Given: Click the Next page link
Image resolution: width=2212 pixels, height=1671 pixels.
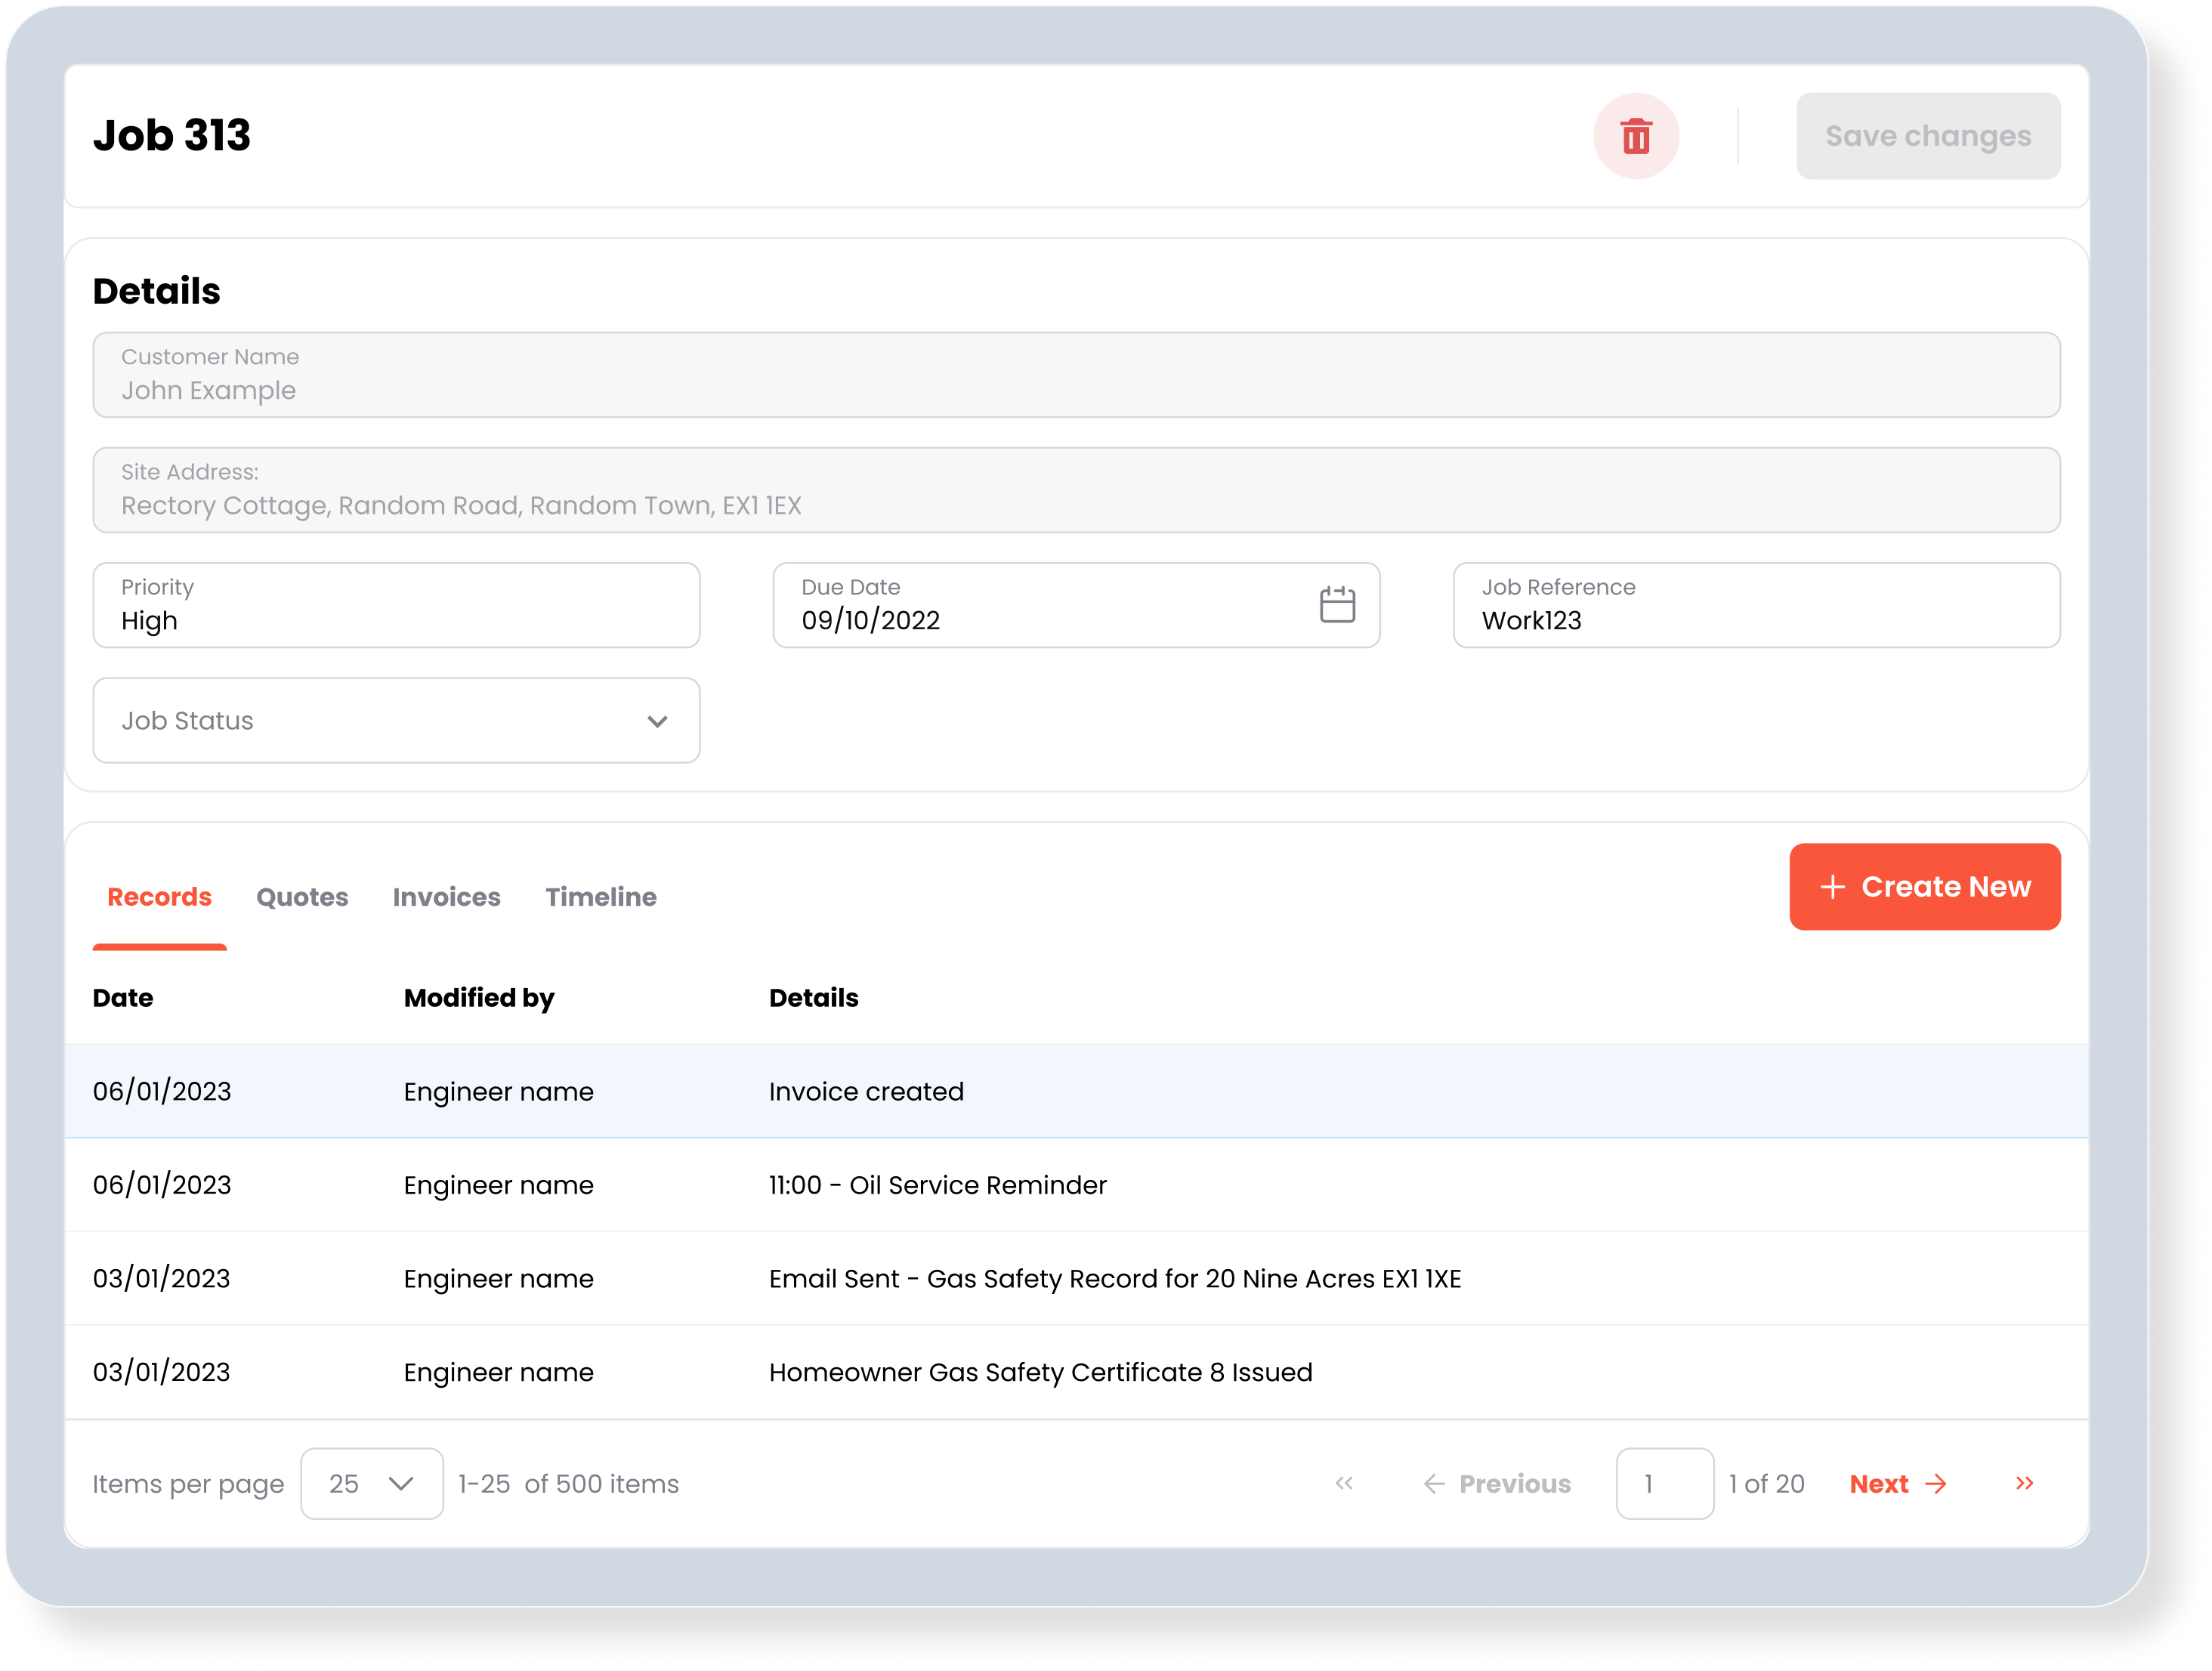Looking at the screenshot, I should coord(1896,1484).
